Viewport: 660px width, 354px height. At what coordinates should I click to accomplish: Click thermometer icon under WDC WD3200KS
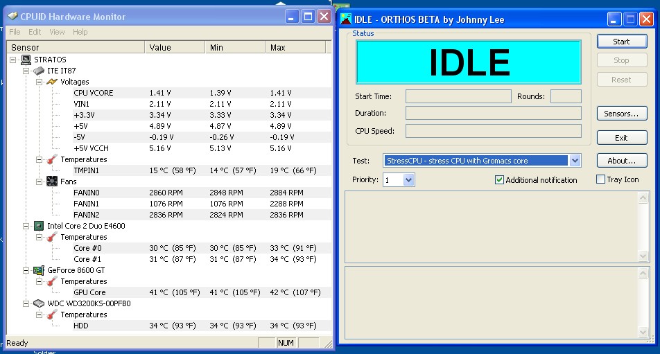52,315
